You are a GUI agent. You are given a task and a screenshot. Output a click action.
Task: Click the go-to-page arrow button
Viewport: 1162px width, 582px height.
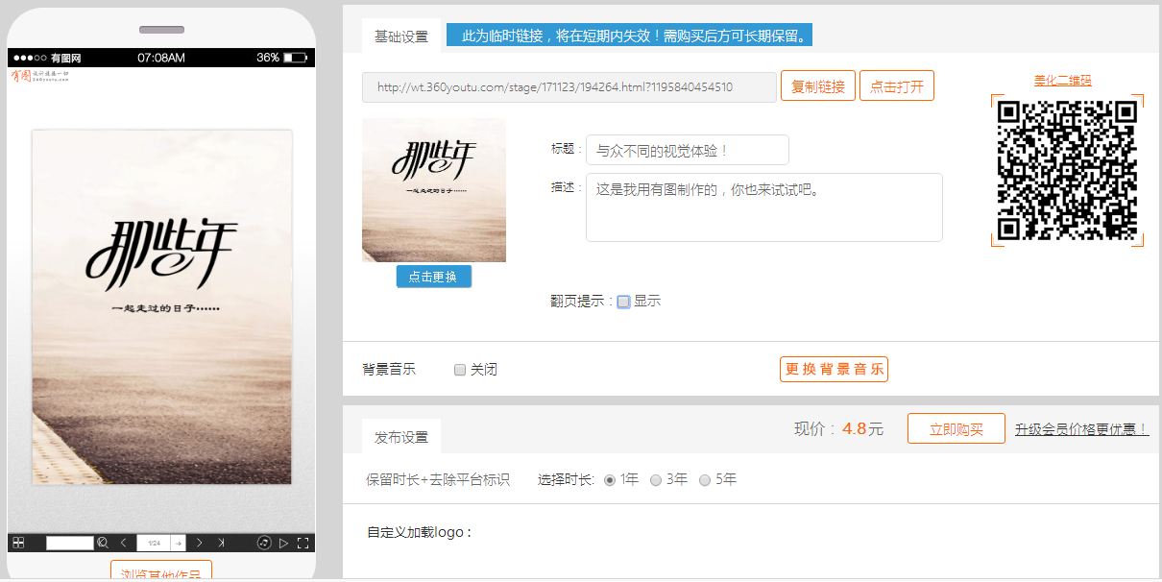178,544
